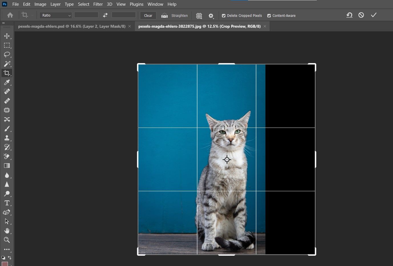Disable the Content-Aware checkbox

coord(269,16)
